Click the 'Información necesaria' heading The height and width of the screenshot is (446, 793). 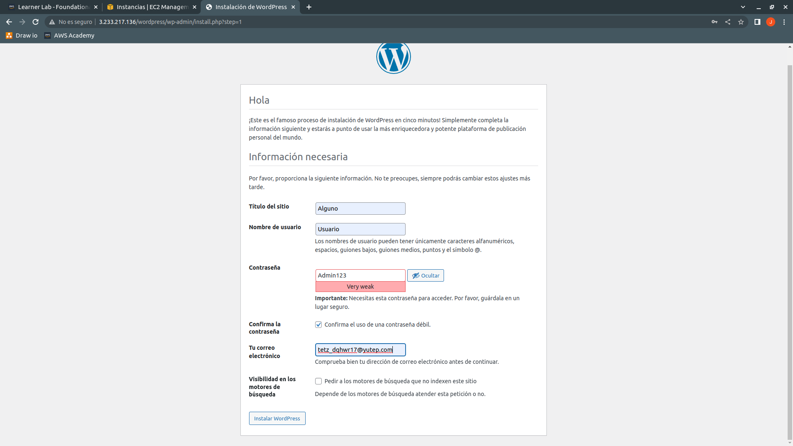pos(298,157)
